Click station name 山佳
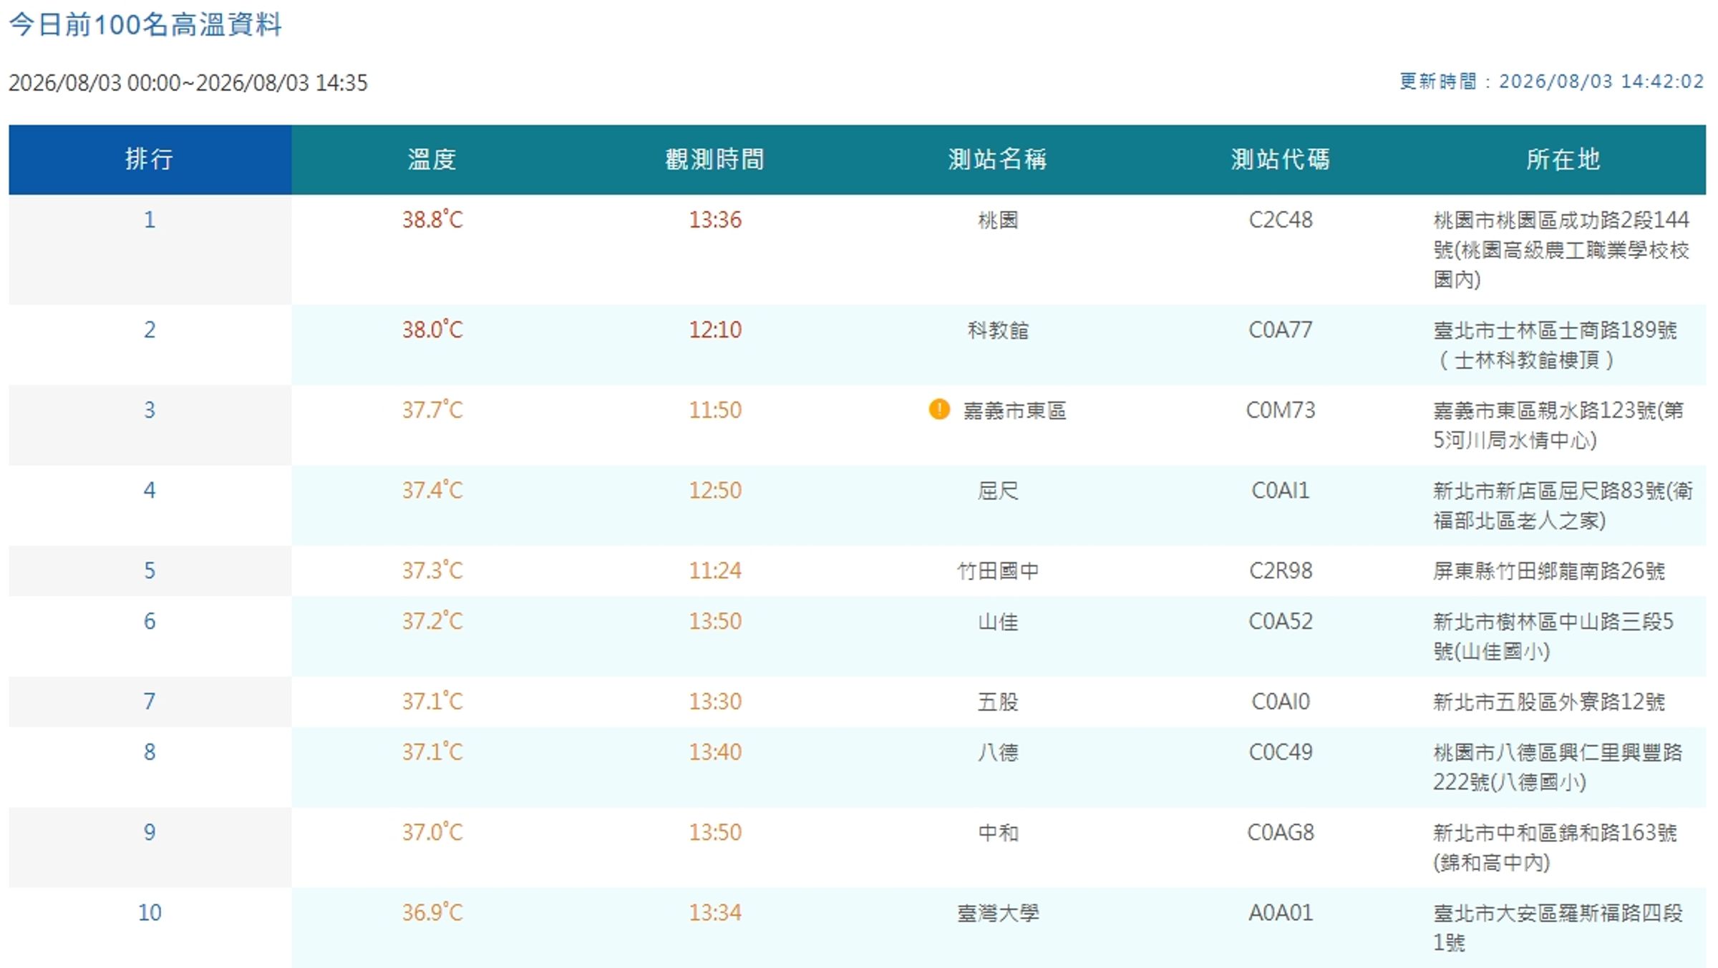The width and height of the screenshot is (1718, 968). click(998, 621)
